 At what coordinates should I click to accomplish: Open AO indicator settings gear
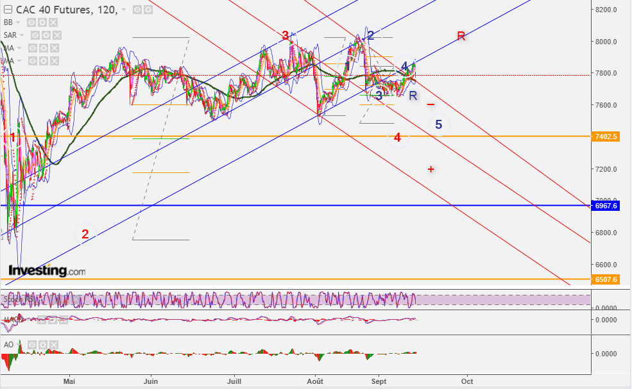[43, 345]
